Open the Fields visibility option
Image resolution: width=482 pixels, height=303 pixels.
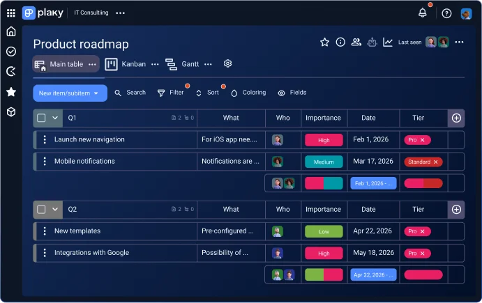(x=292, y=93)
